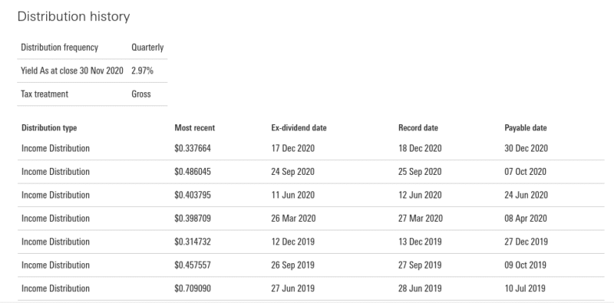614x303 pixels.
Task: Click the $0.457557 distribution amount
Action: 193,265
